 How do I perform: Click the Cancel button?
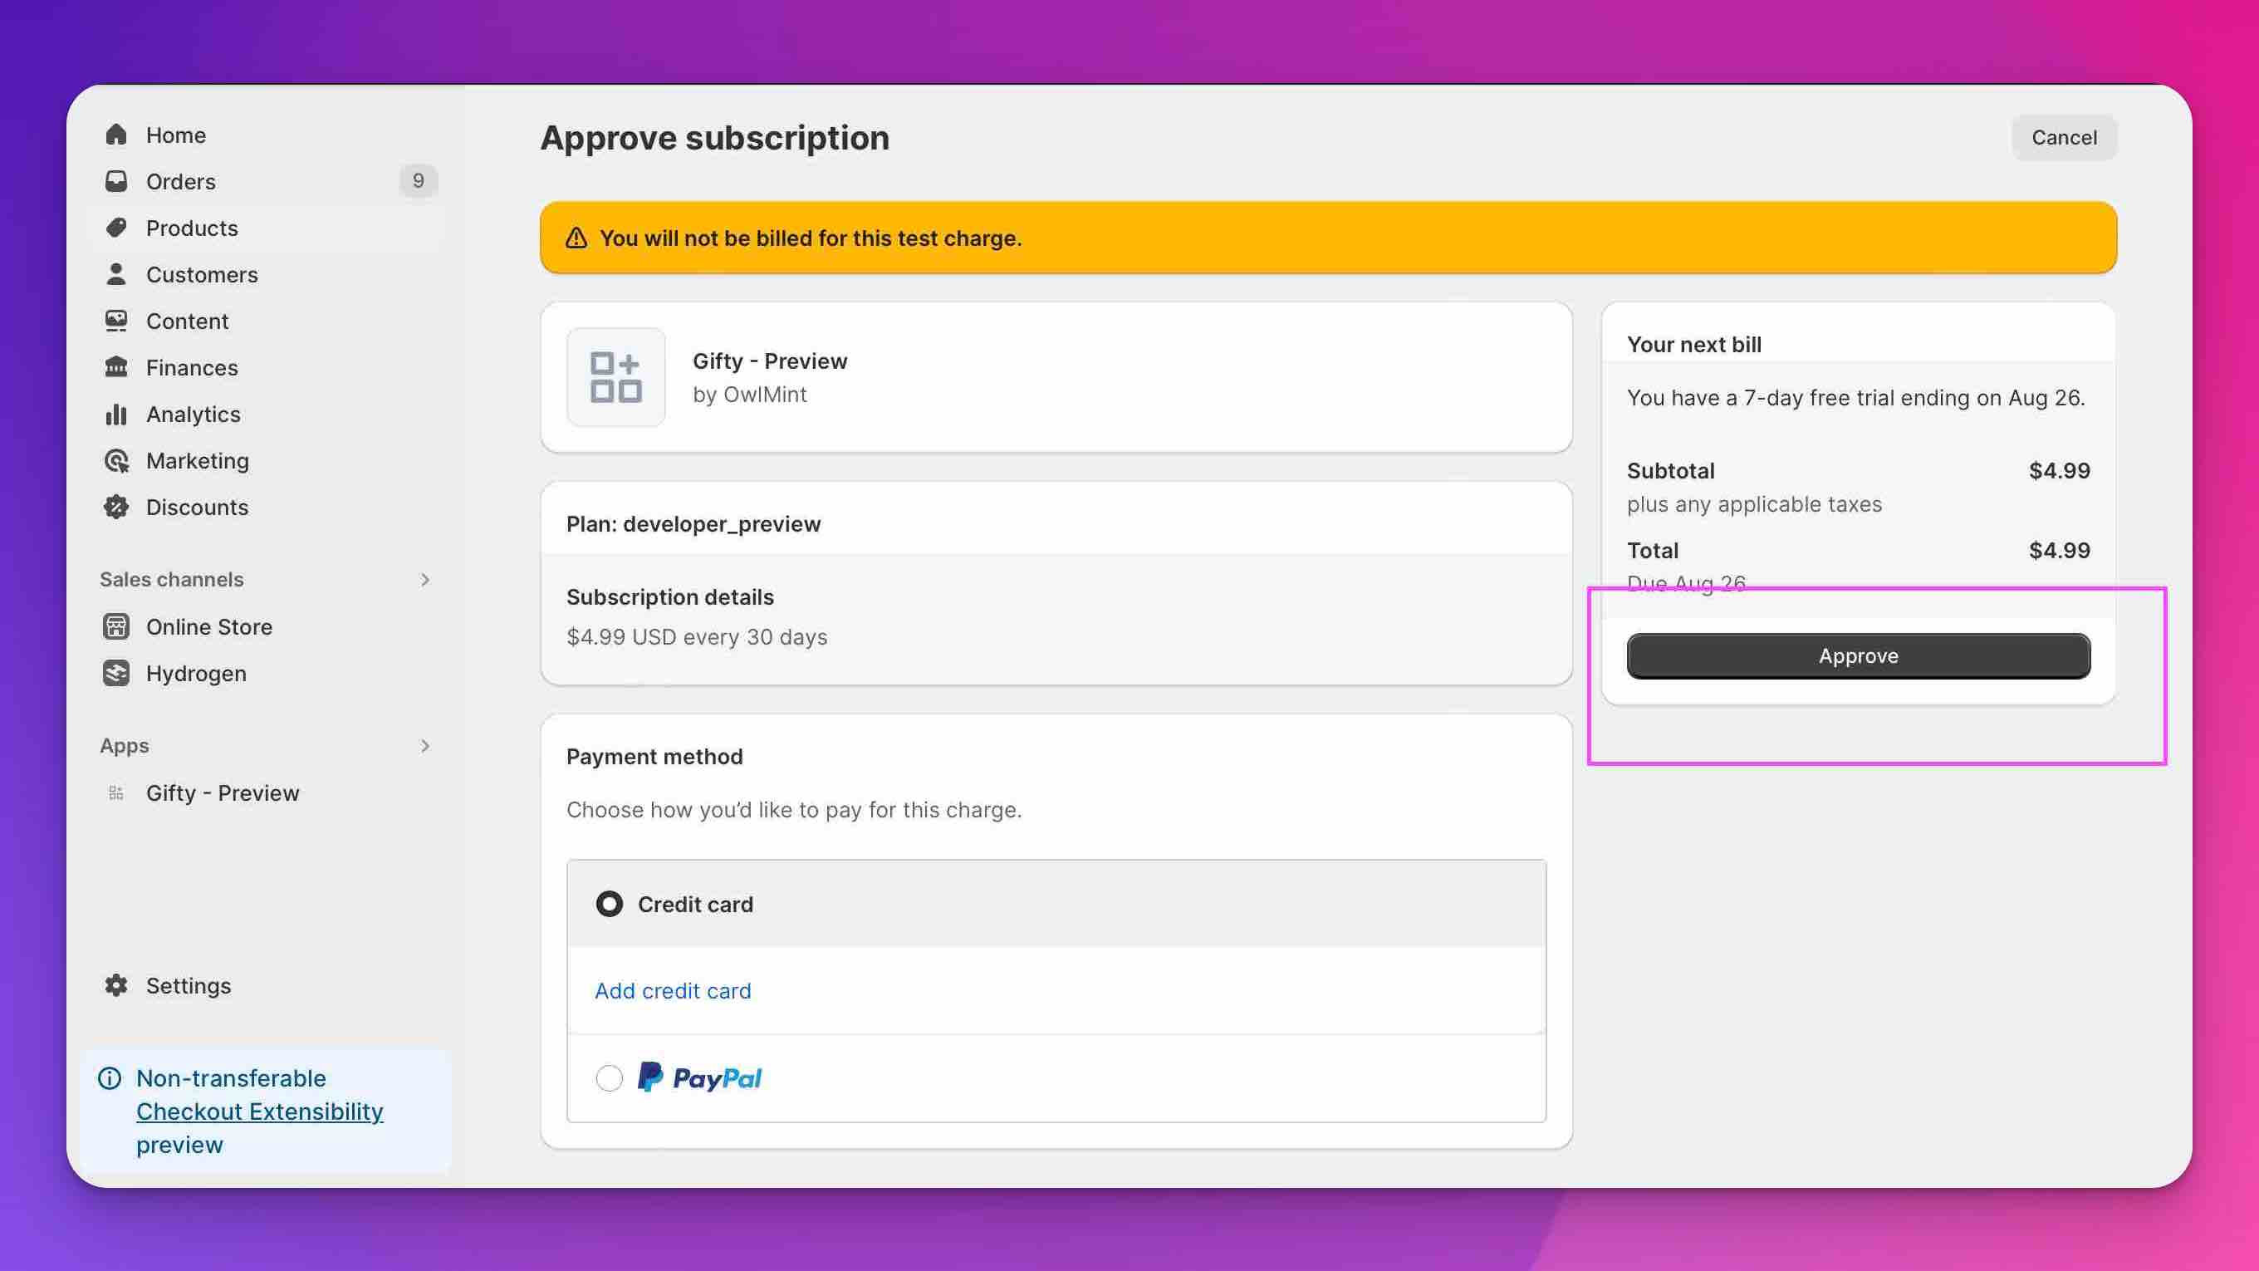coord(2065,138)
